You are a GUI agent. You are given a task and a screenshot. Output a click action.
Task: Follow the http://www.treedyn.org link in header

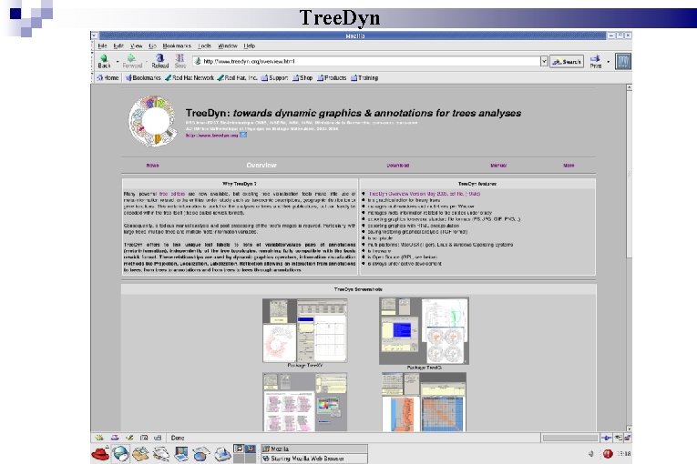tap(211, 135)
